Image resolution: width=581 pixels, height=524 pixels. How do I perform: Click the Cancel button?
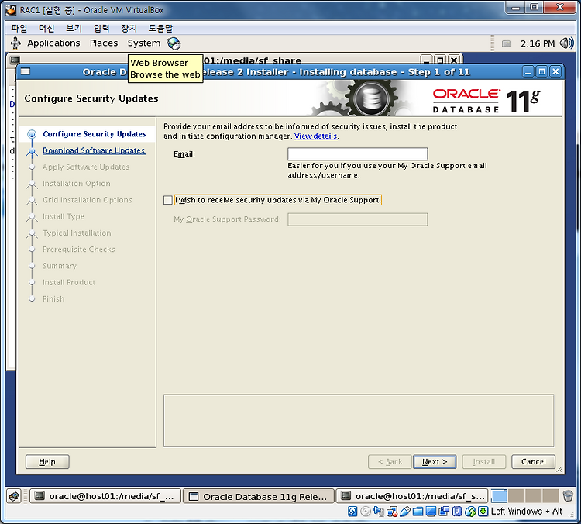[x=533, y=462]
